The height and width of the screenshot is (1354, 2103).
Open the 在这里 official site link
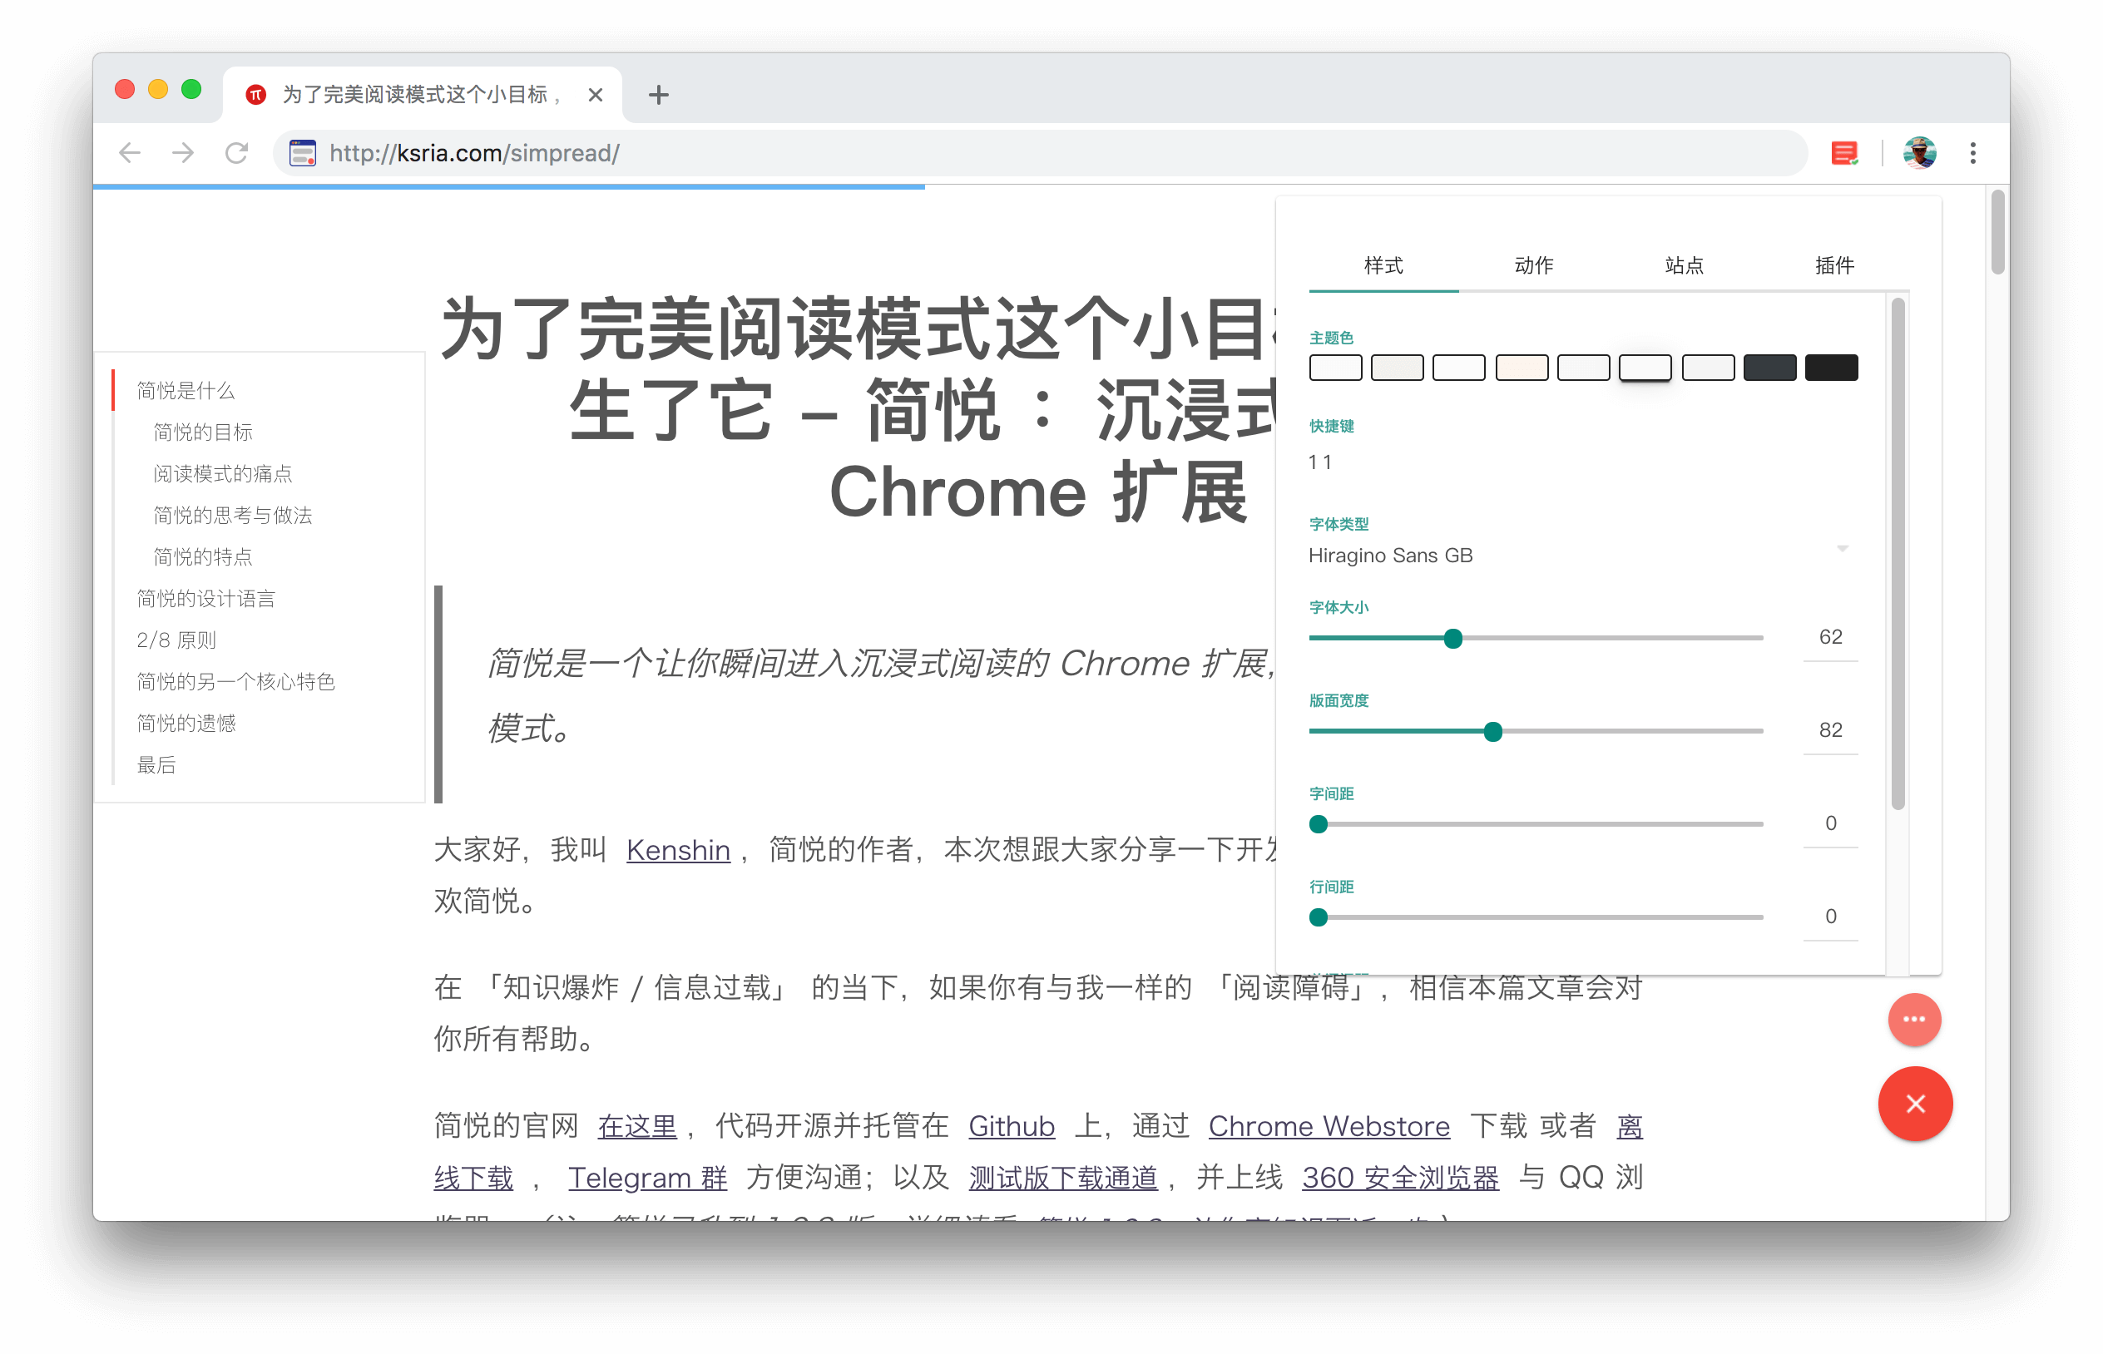[x=637, y=1127]
